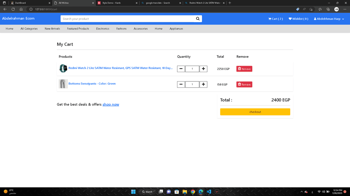This screenshot has width=350, height=196.
Task: Click the browser home icon
Action: (x=21, y=9)
